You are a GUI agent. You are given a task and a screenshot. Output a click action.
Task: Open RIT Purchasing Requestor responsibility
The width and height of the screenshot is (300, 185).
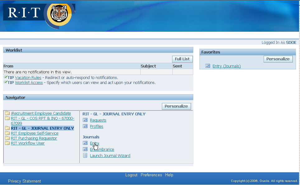[x=34, y=138]
